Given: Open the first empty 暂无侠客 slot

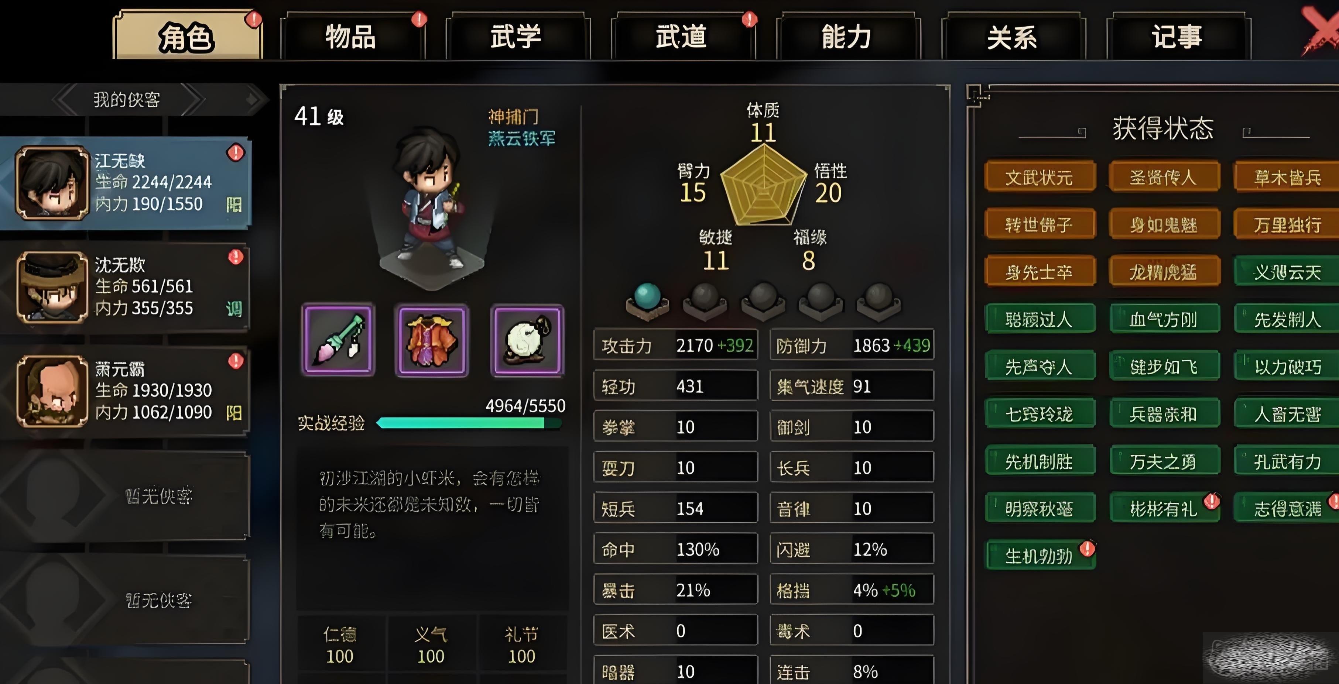Looking at the screenshot, I should pyautogui.click(x=125, y=496).
